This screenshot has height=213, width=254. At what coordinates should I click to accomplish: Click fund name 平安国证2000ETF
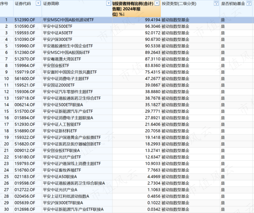coord(59,85)
